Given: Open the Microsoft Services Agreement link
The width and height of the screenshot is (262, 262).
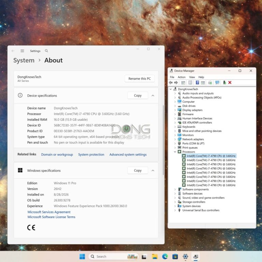Looking at the screenshot, I should tap(49, 212).
